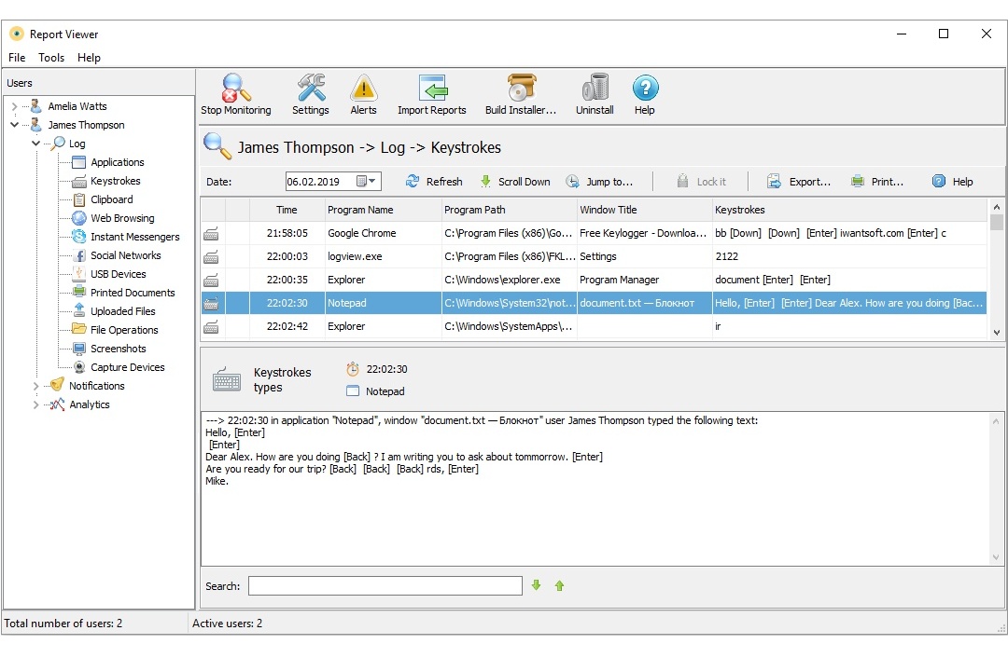1008x658 pixels.
Task: Open the Tools menu
Action: pyautogui.click(x=50, y=57)
